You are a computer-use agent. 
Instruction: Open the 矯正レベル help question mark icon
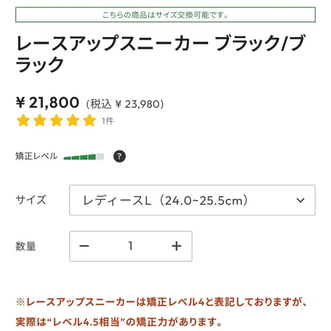point(118,156)
